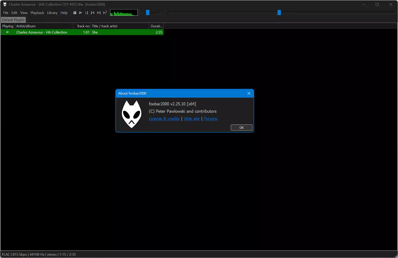This screenshot has width=398, height=258.
Task: Click the status bar FLAC 815 kbps info
Action: pyautogui.click(x=39, y=254)
